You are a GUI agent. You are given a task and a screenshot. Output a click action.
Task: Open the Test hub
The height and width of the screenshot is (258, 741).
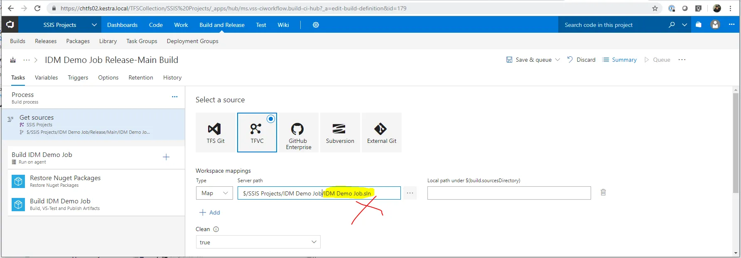click(x=261, y=25)
